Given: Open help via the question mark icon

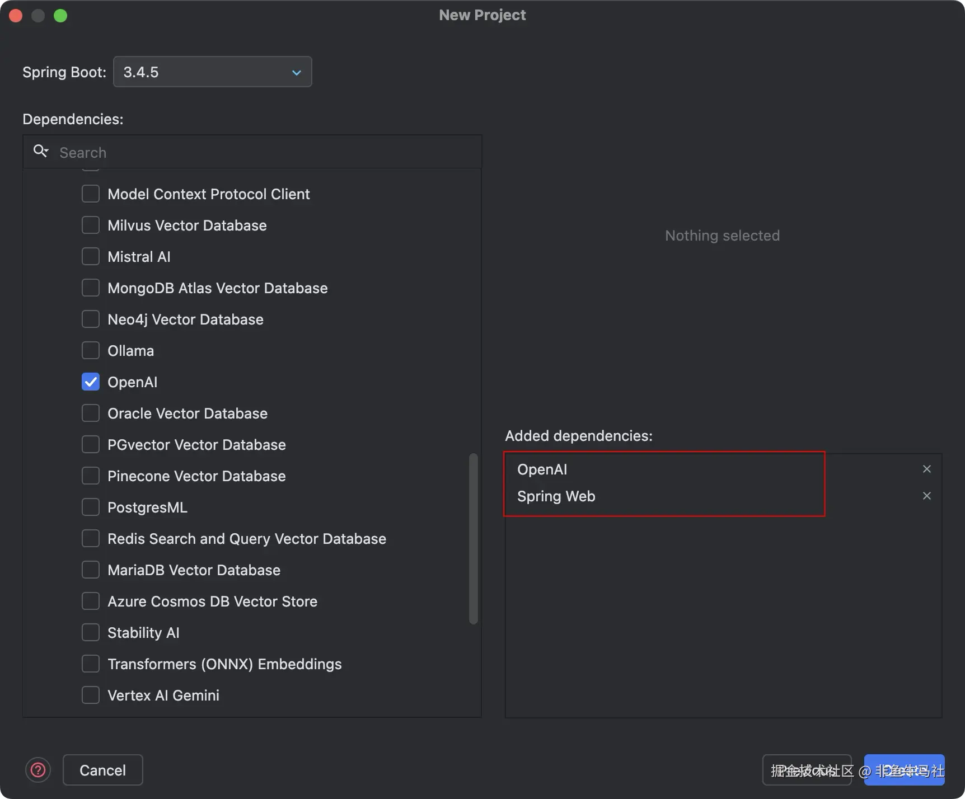Looking at the screenshot, I should click(38, 770).
